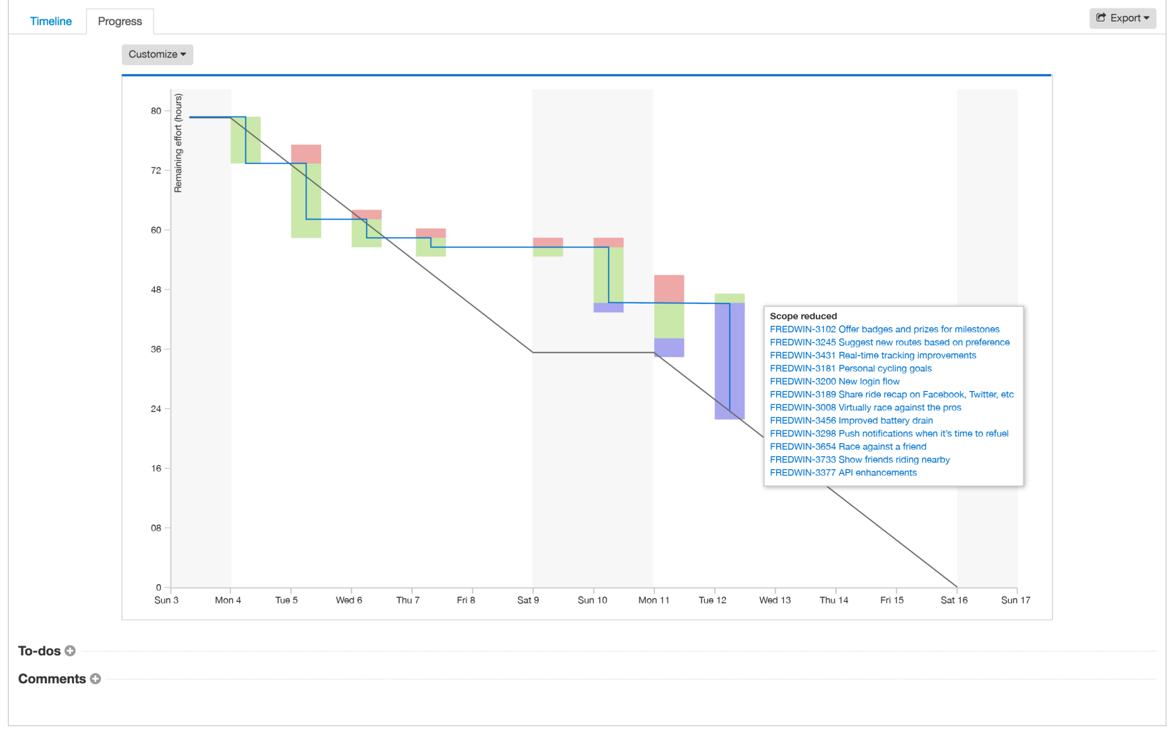Open FREDWIN-3102 Offer badges and prizes link
Screen dimensions: 1174x735
tap(885, 329)
